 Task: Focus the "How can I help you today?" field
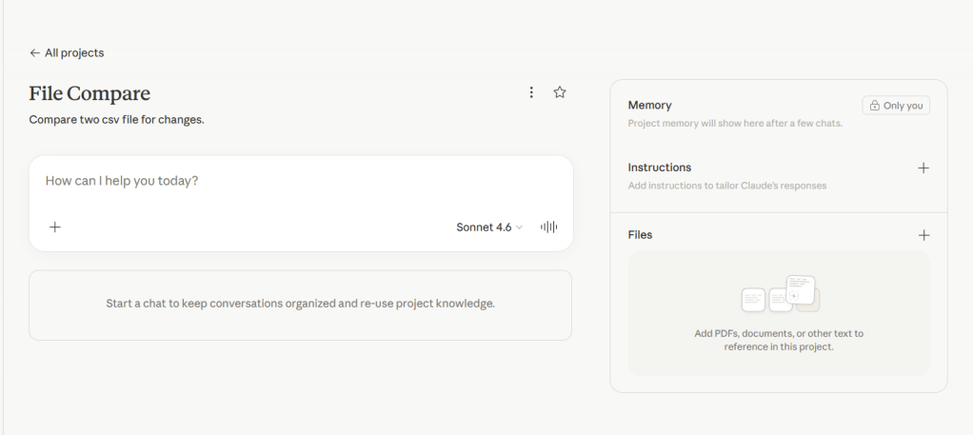pos(286,181)
